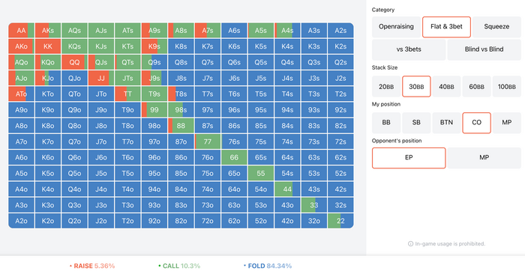
Task: Select the Openraising category
Action: point(396,27)
